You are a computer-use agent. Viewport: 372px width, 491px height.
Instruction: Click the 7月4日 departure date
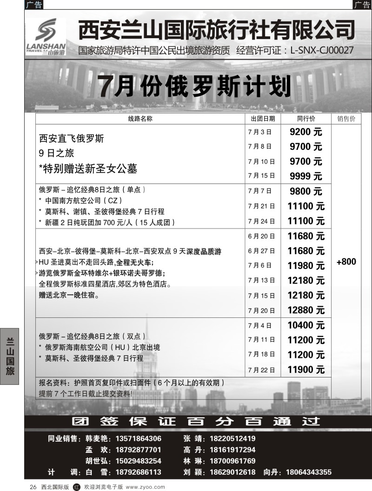(259, 326)
